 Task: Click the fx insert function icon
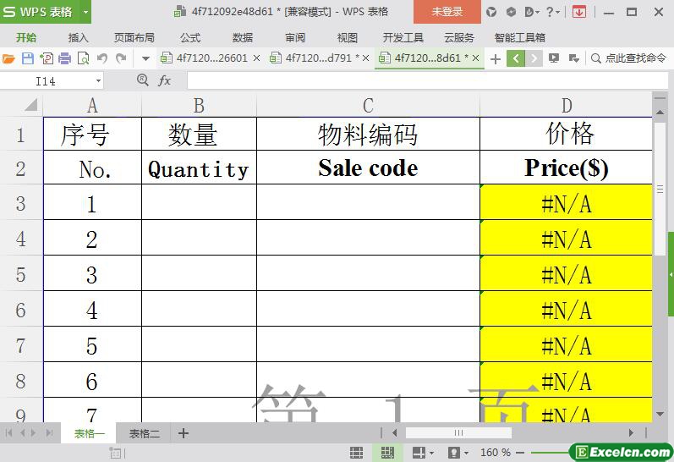click(165, 80)
